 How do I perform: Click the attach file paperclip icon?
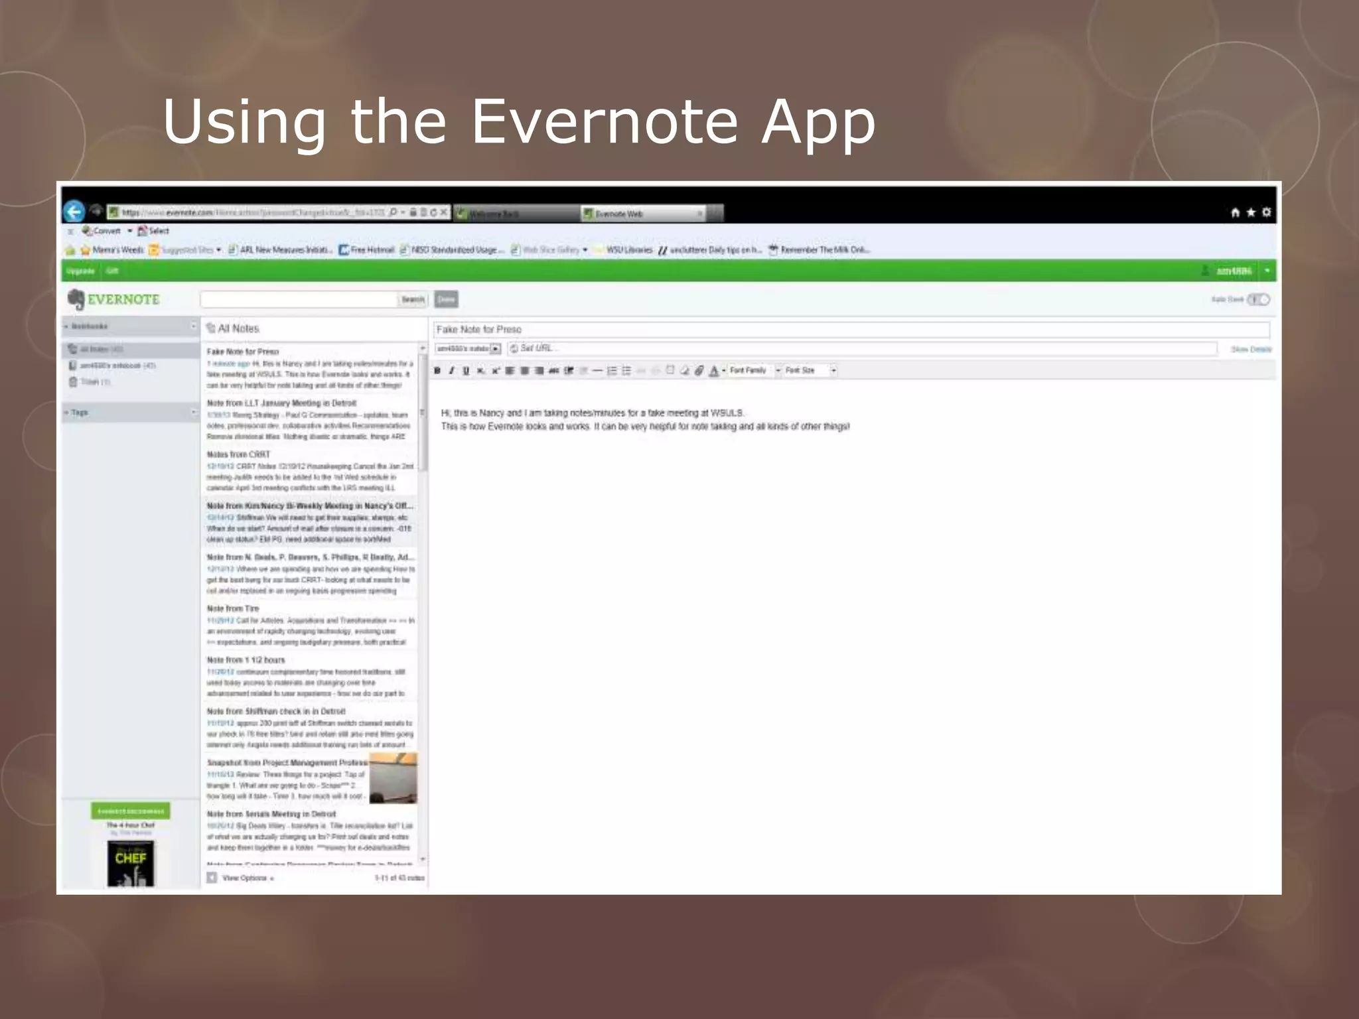coord(699,371)
